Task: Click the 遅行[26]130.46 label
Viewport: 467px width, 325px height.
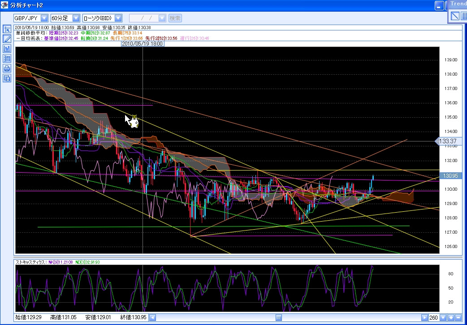Action: pos(195,38)
